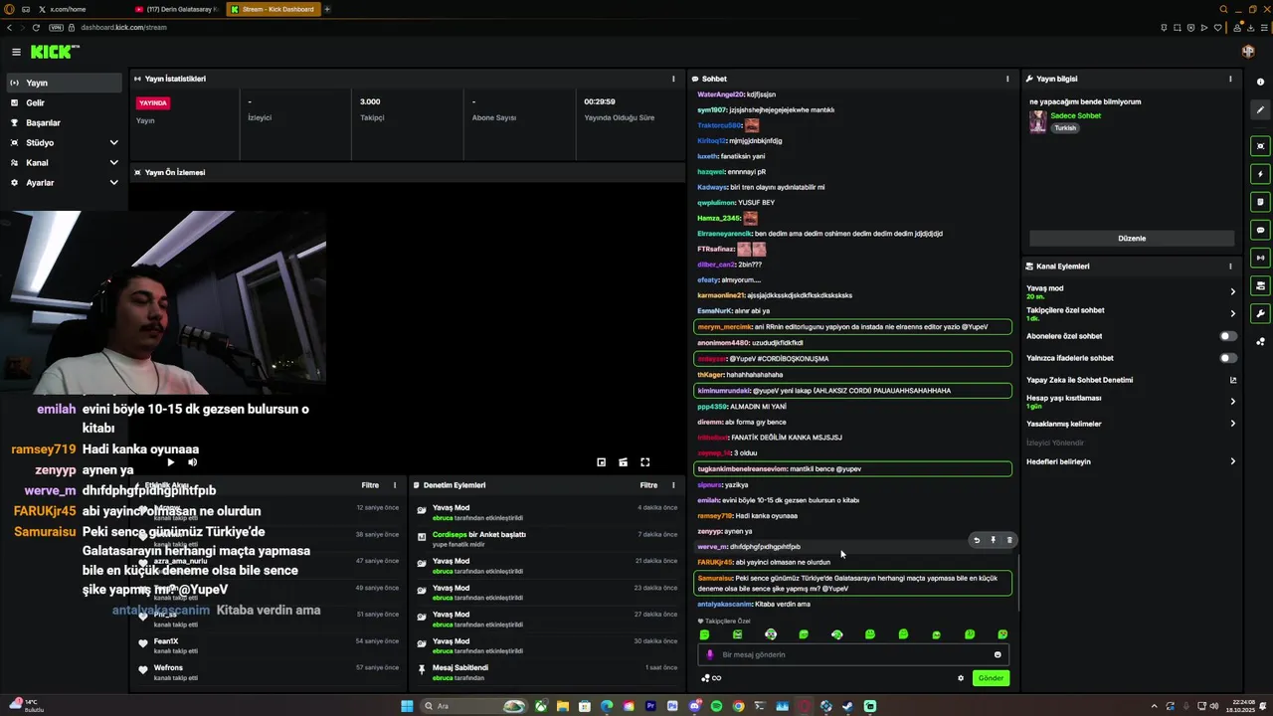Viewport: 1273px width, 716px height.
Task: Enter fullscreen on stream preview
Action: (x=644, y=461)
